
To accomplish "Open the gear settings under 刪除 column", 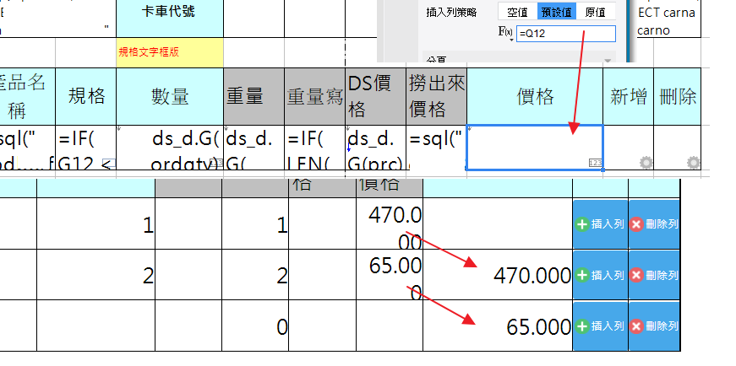I will pyautogui.click(x=693, y=163).
